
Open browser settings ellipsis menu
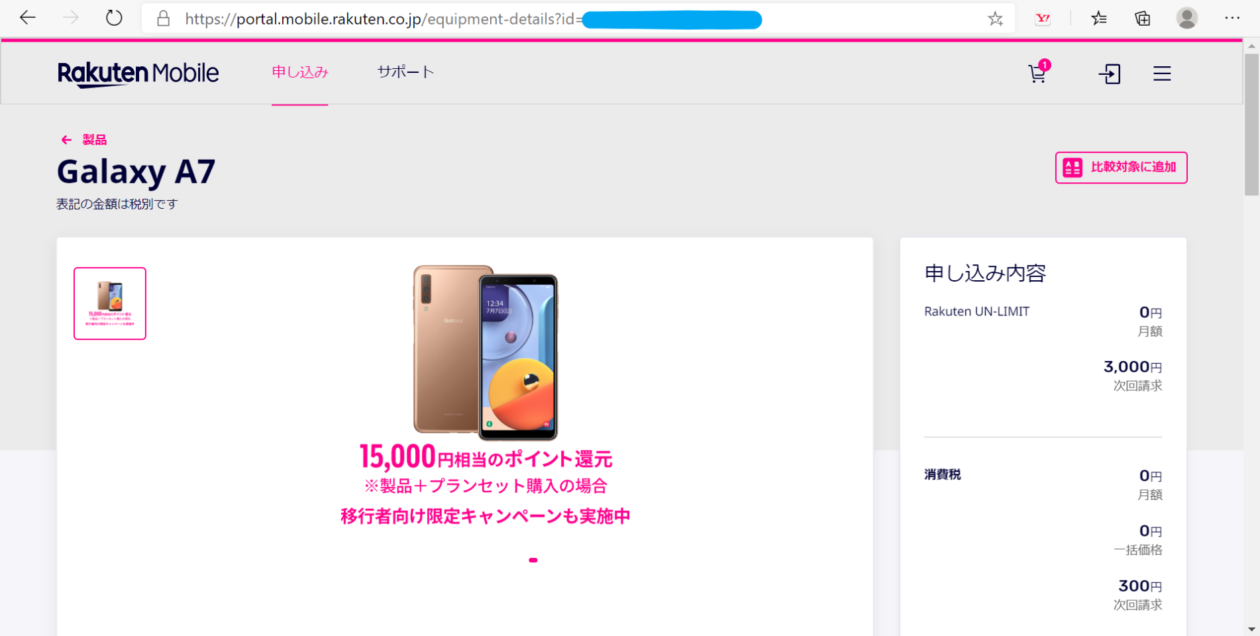pos(1232,19)
